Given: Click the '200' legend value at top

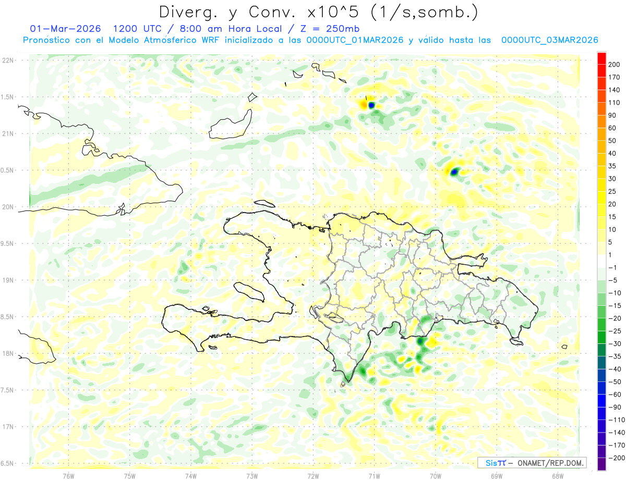Looking at the screenshot, I should (614, 64).
